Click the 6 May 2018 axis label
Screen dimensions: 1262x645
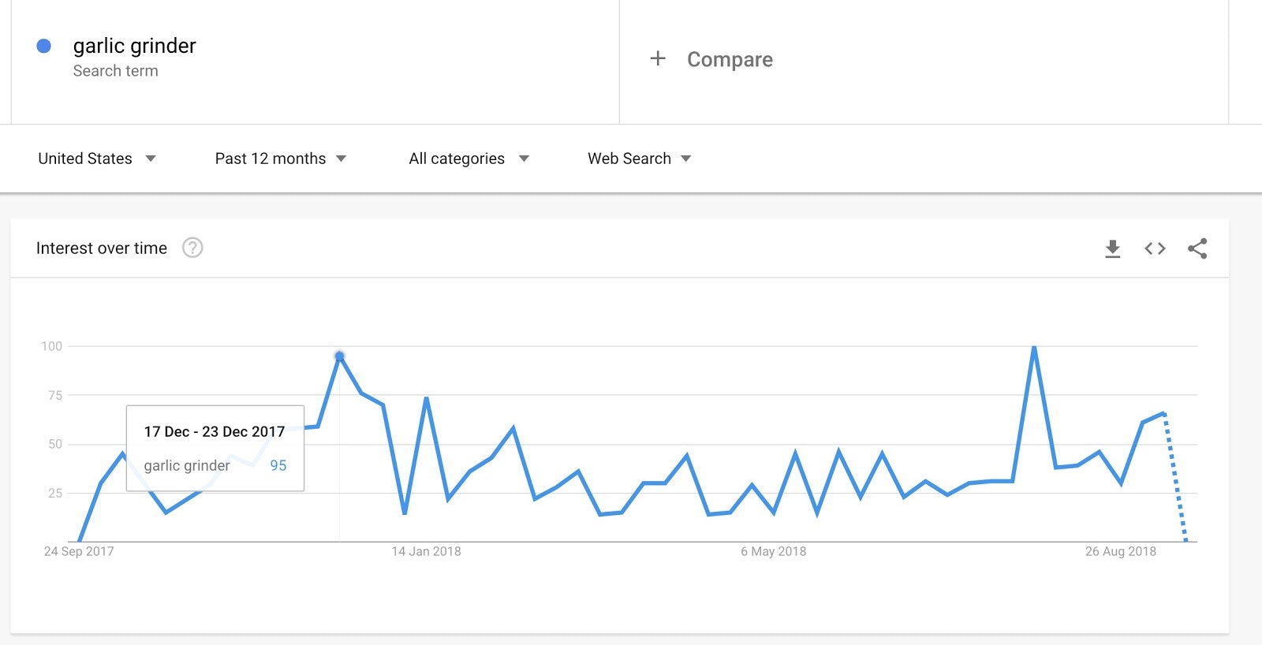point(773,552)
